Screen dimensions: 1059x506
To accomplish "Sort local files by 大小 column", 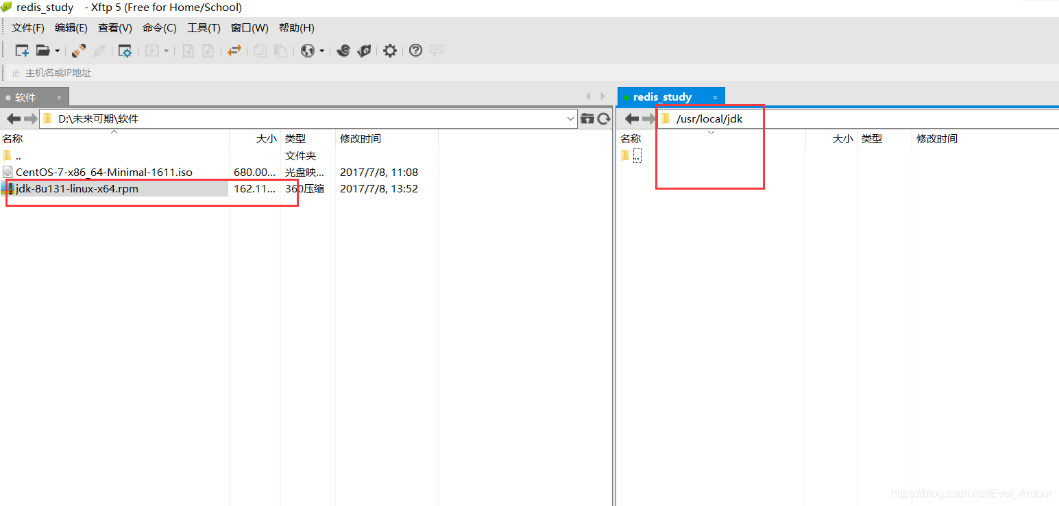I will (255, 138).
